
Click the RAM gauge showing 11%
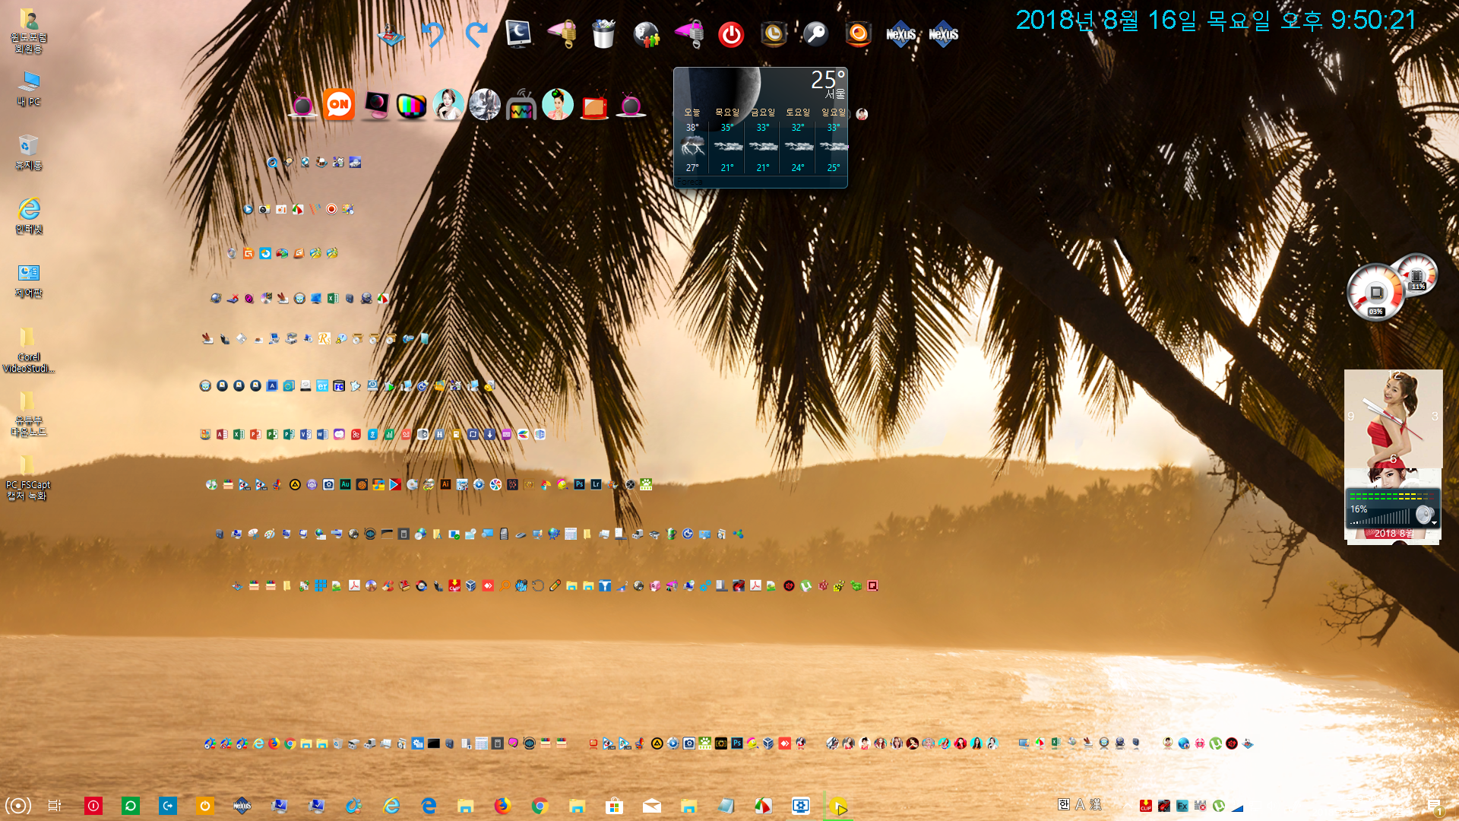(1418, 274)
